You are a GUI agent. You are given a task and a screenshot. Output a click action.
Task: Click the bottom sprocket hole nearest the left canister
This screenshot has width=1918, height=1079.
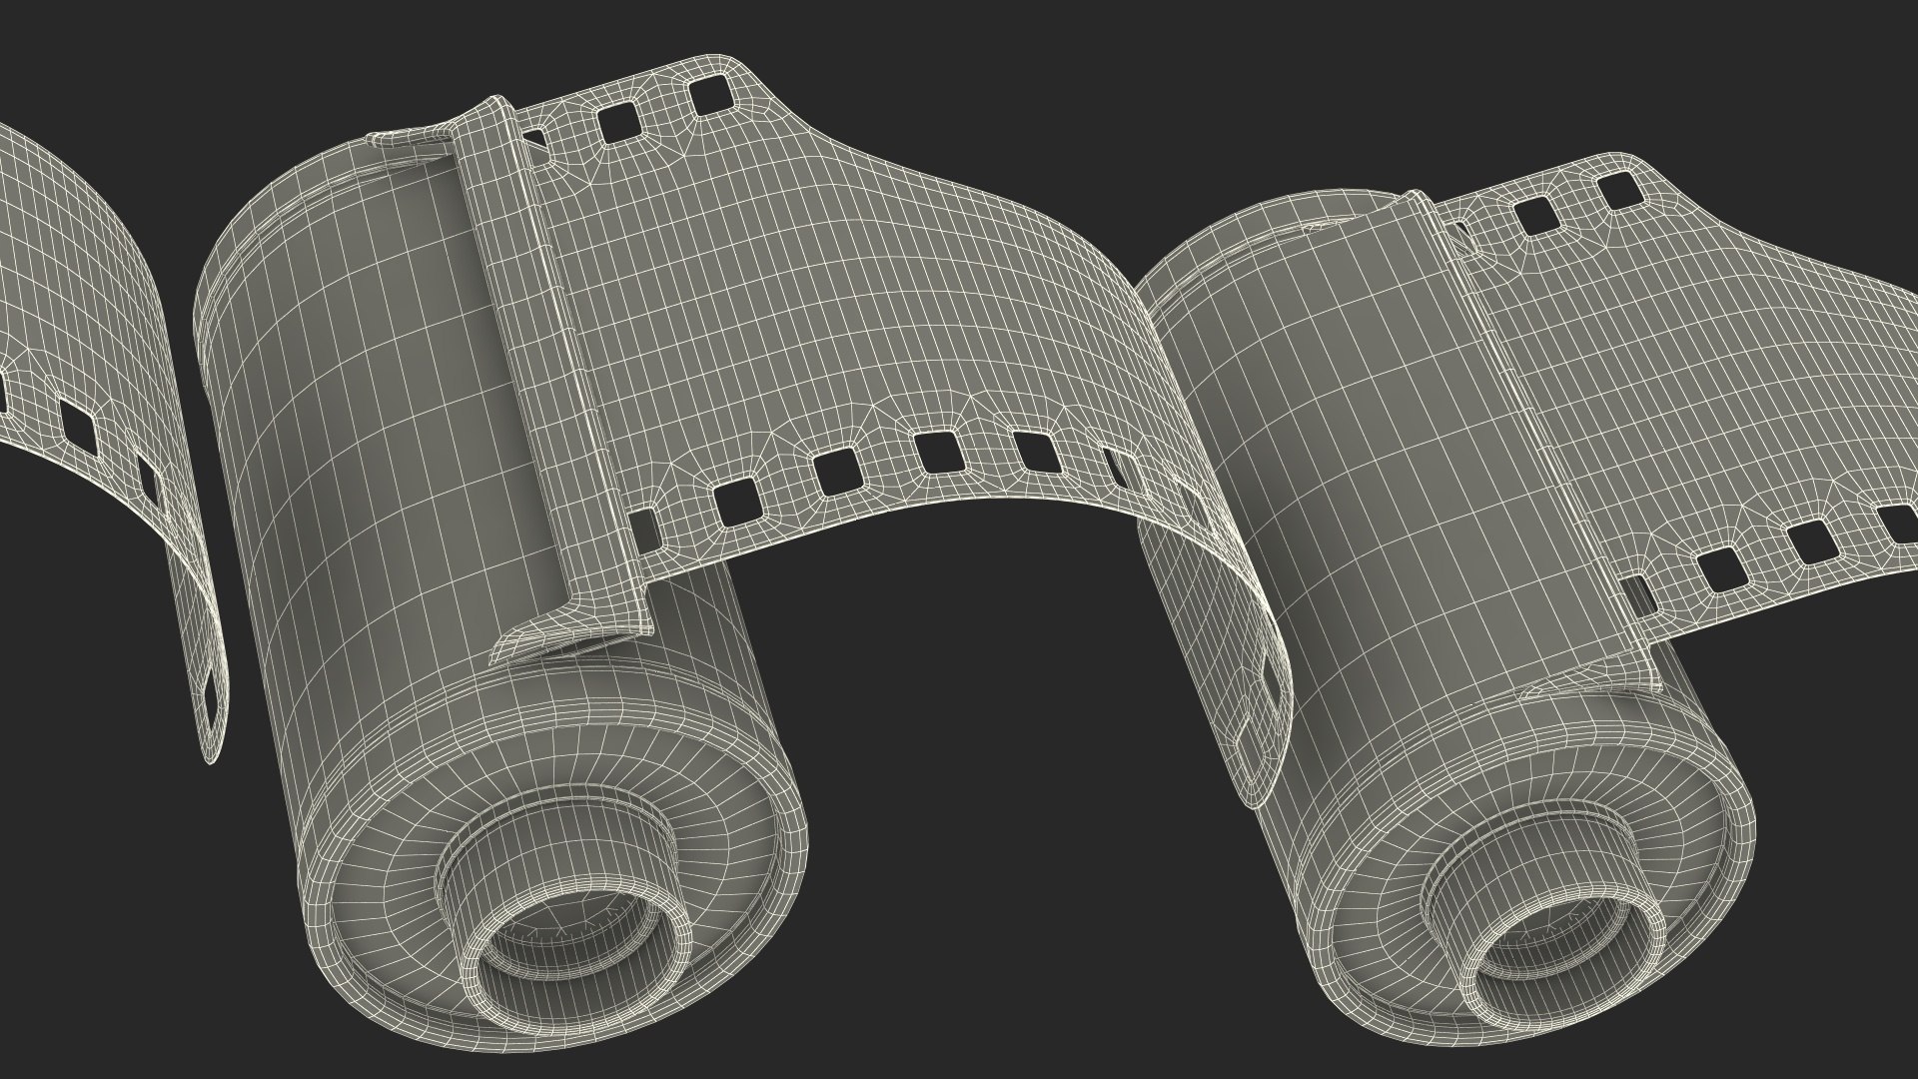tap(647, 531)
